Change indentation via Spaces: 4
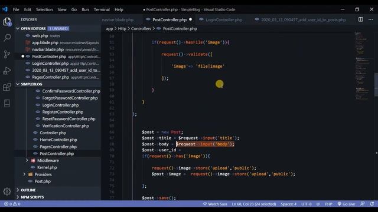Image resolution: width=378 pixels, height=212 pixels. click(289, 204)
